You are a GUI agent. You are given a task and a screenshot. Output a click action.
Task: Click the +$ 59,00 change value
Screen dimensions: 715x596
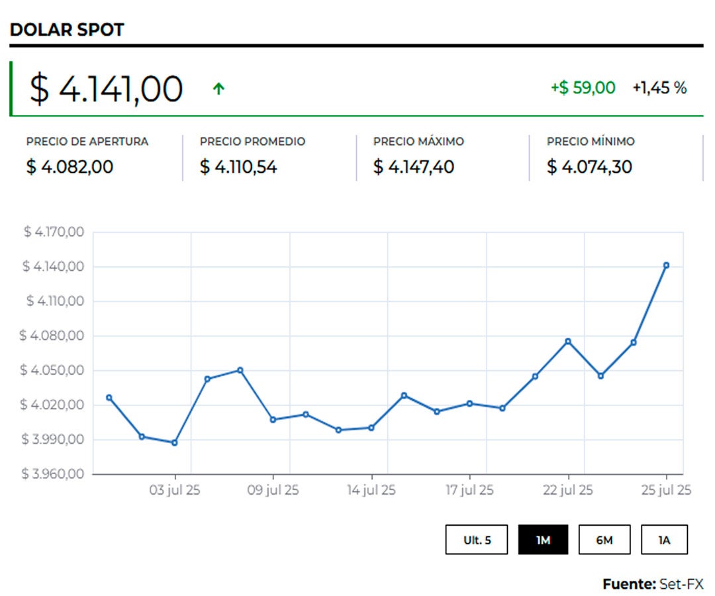pos(583,87)
